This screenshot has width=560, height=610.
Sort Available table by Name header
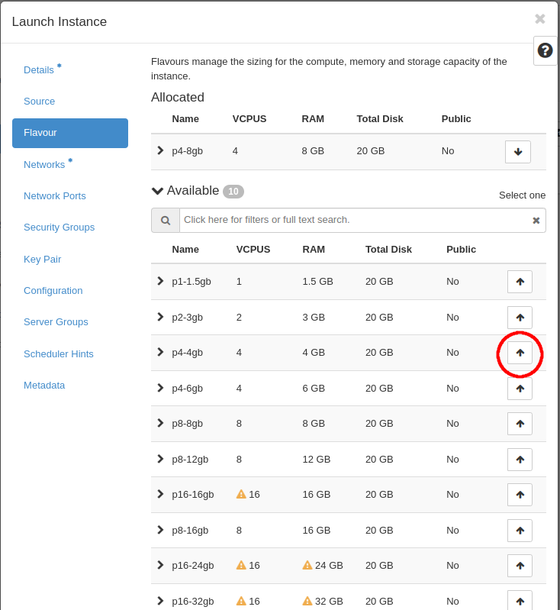pyautogui.click(x=185, y=250)
